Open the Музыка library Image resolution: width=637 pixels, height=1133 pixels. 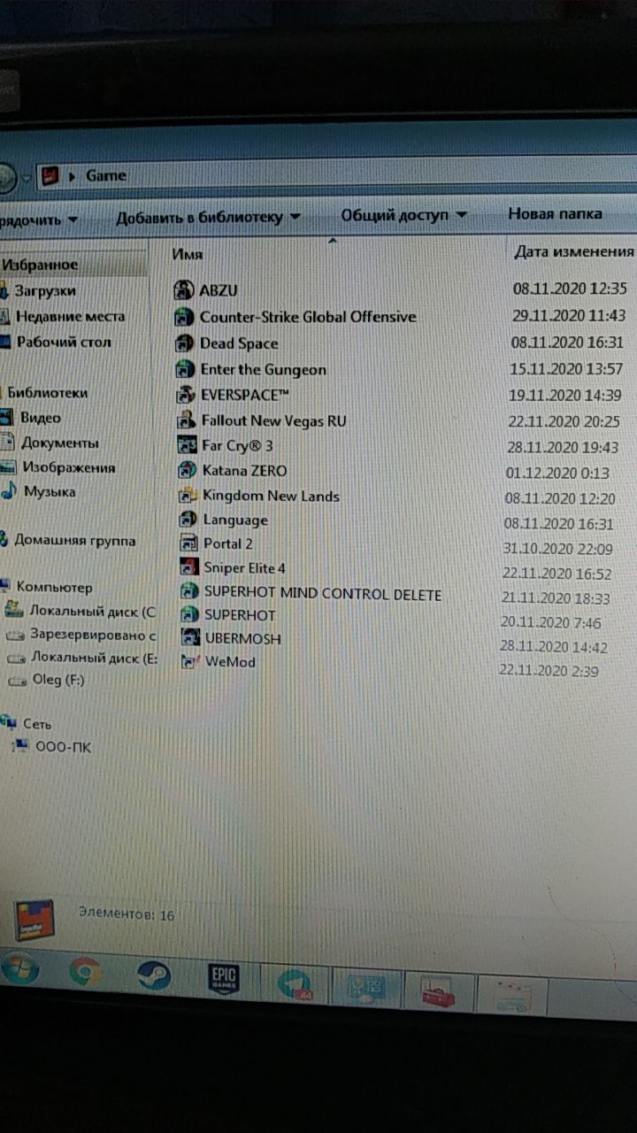tap(50, 491)
